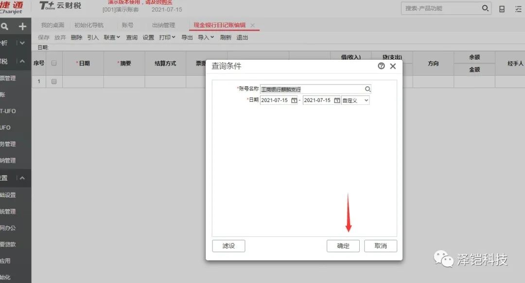The height and width of the screenshot is (283, 525).
Task: Switch to the 出纳管理 tab
Action: click(x=163, y=25)
